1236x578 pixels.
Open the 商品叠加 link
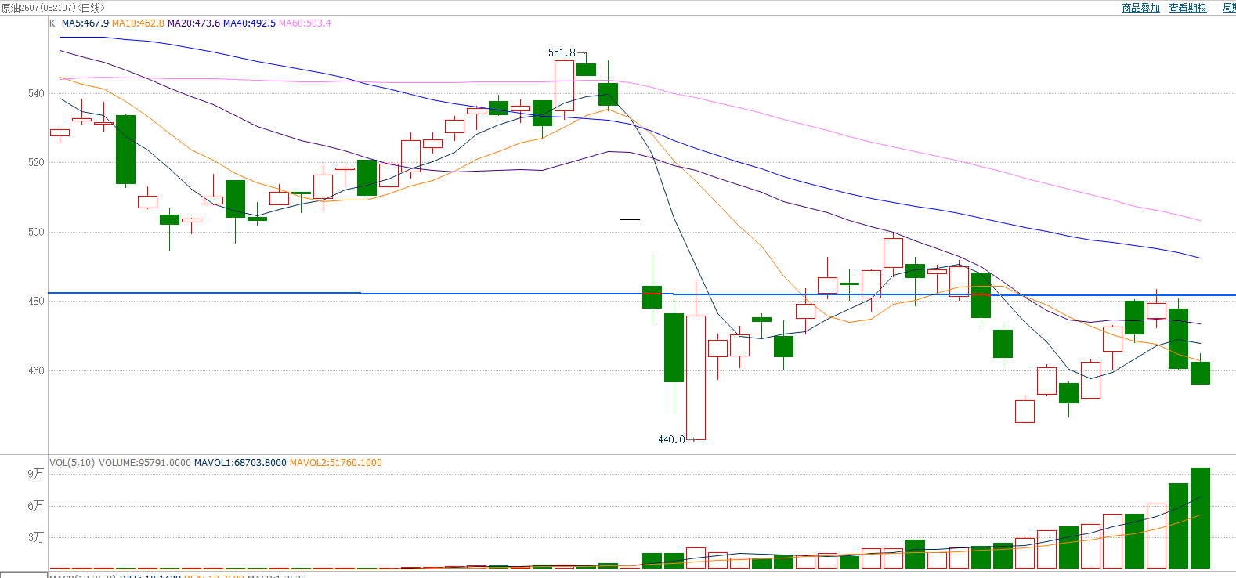pyautogui.click(x=1140, y=8)
